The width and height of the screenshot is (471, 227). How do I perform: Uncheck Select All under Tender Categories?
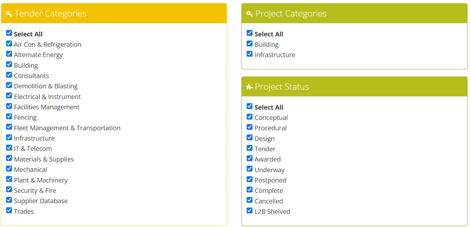[x=9, y=33]
